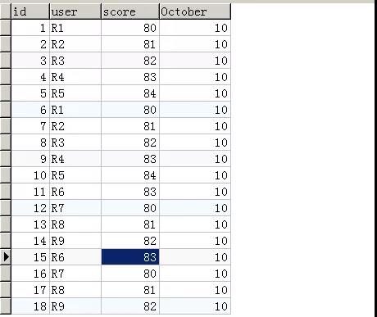This screenshot has width=377, height=317.
Task: Select the highlighted score 83 in row 15
Action: click(x=130, y=257)
